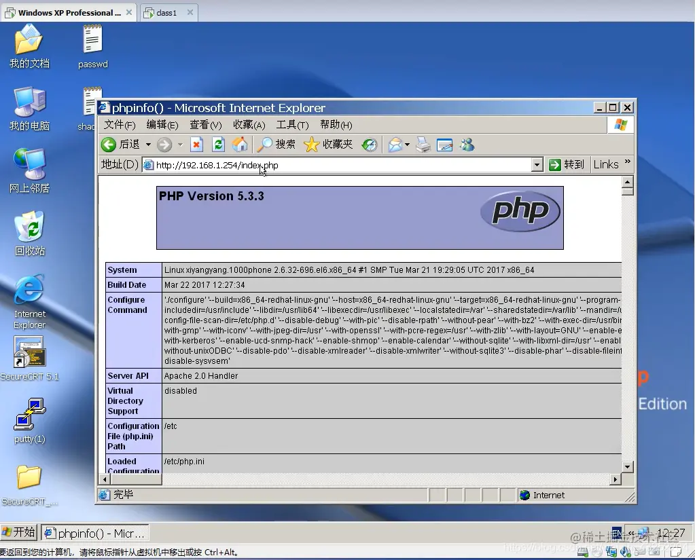This screenshot has height=560, width=695.
Task: Click the 转到 Go button
Action: click(567, 165)
